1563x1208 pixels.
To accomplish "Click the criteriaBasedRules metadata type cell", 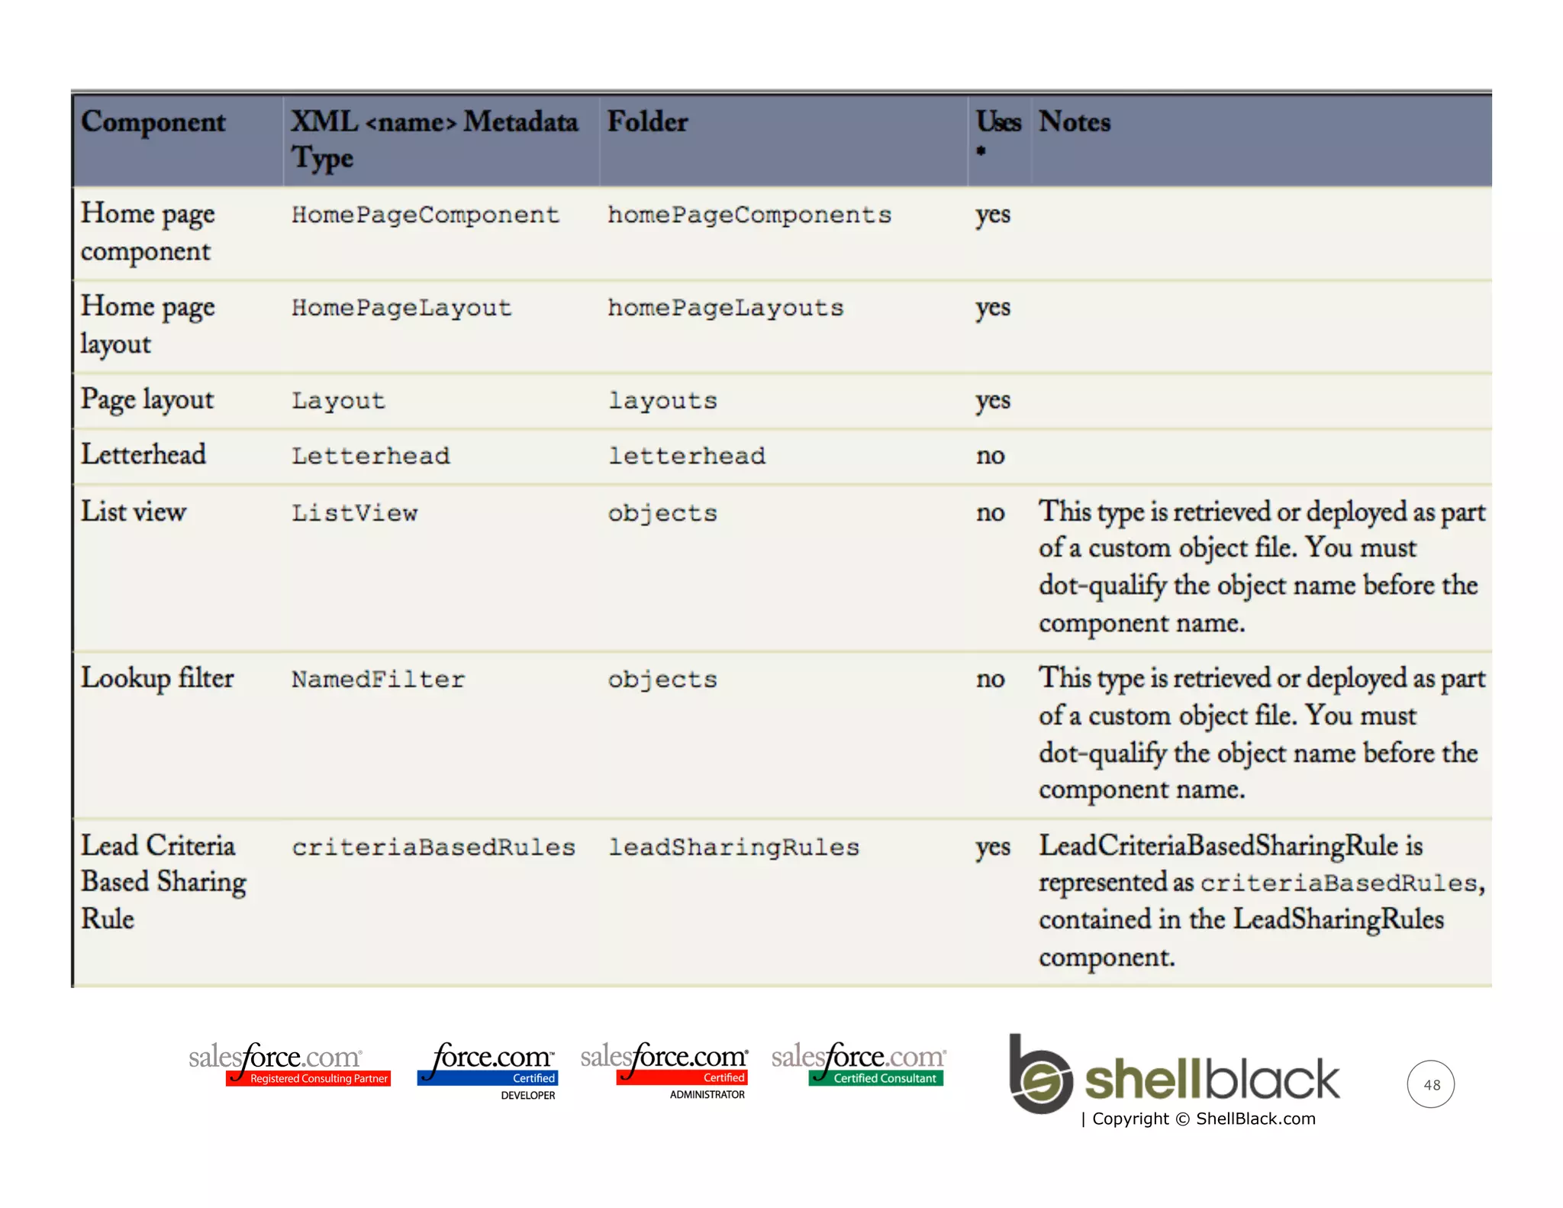I will pos(433,848).
